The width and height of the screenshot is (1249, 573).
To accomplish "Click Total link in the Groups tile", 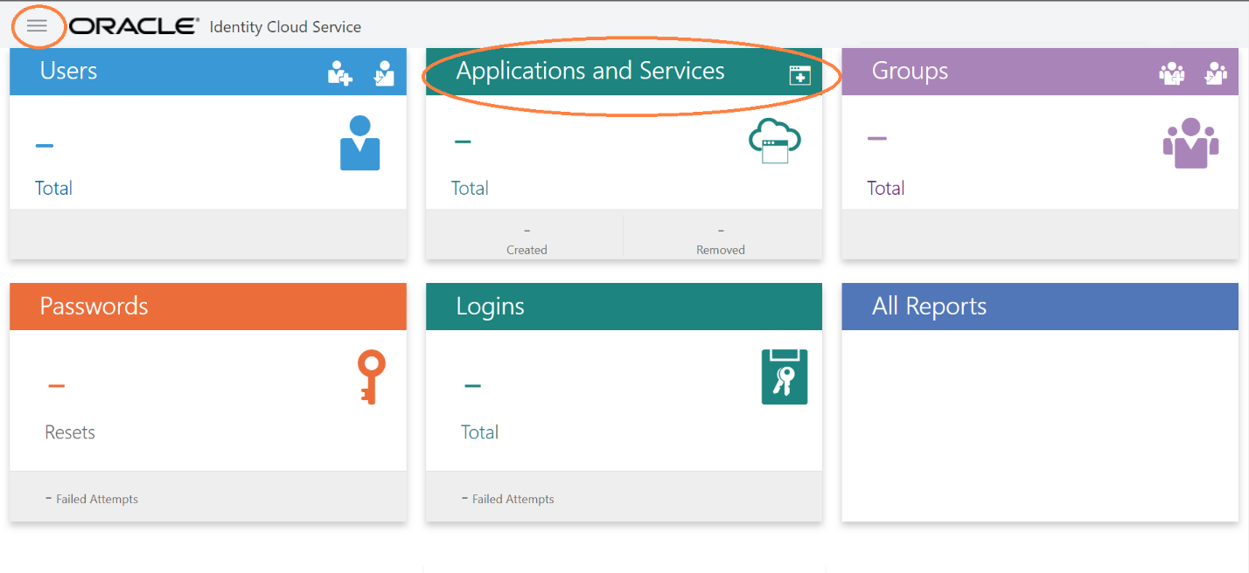I will [886, 188].
